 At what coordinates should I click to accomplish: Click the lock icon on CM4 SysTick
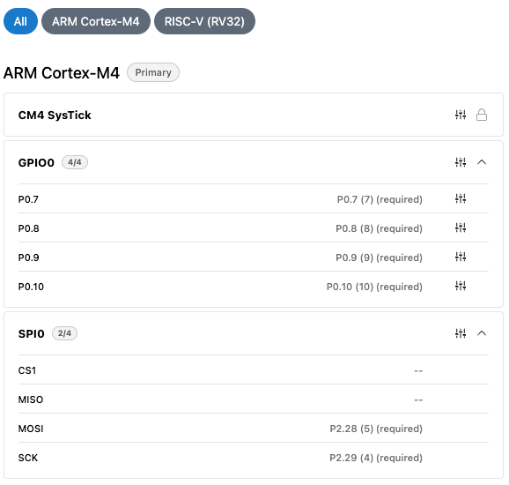(x=482, y=115)
